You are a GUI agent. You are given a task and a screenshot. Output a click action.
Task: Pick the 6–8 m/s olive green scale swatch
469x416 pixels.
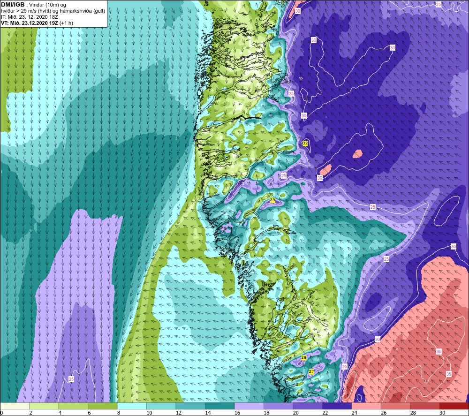[x=103, y=406]
